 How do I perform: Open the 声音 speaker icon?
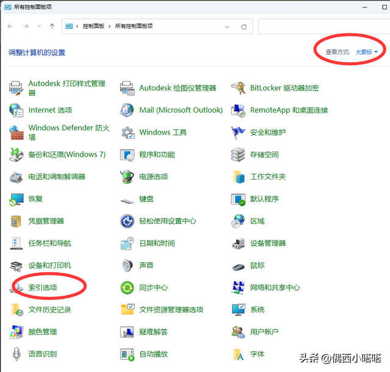tap(127, 265)
